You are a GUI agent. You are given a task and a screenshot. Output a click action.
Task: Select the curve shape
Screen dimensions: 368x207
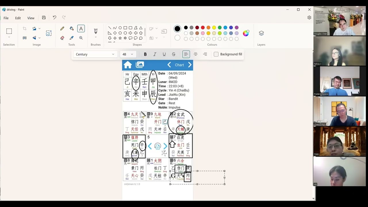[x=115, y=28]
